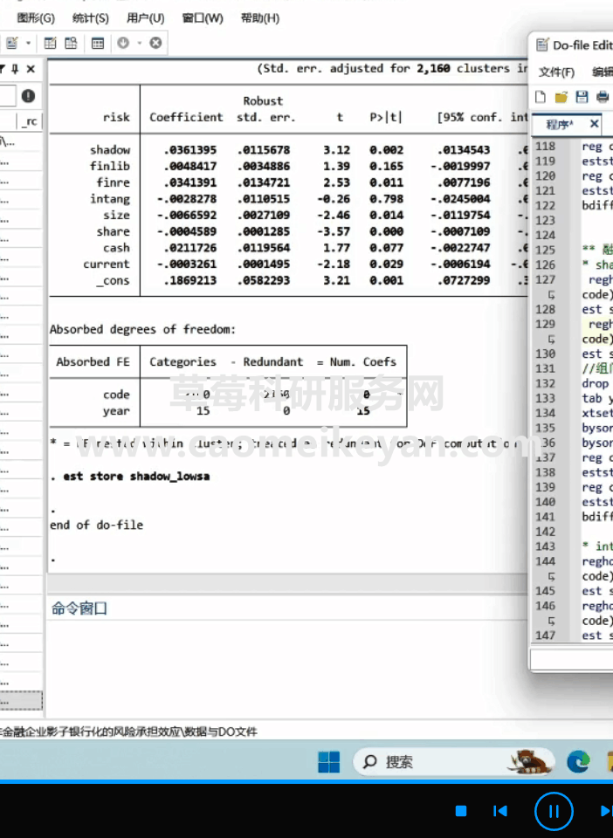The width and height of the screenshot is (613, 838).
Task: Open the 窗口(W) menu
Action: [203, 18]
